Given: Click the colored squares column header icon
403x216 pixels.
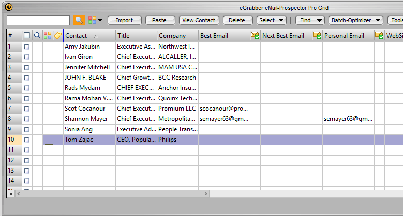Looking at the screenshot, I should pos(48,36).
